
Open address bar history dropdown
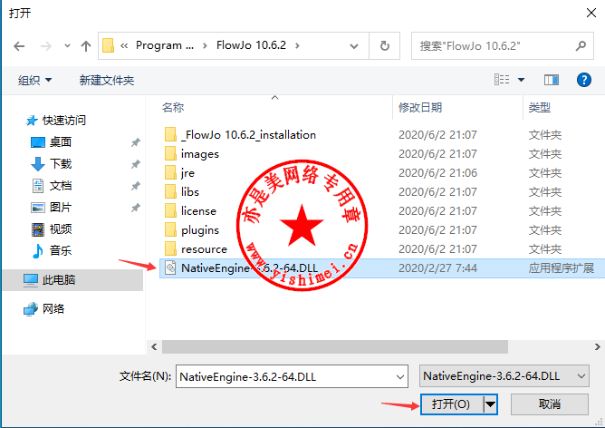[354, 46]
